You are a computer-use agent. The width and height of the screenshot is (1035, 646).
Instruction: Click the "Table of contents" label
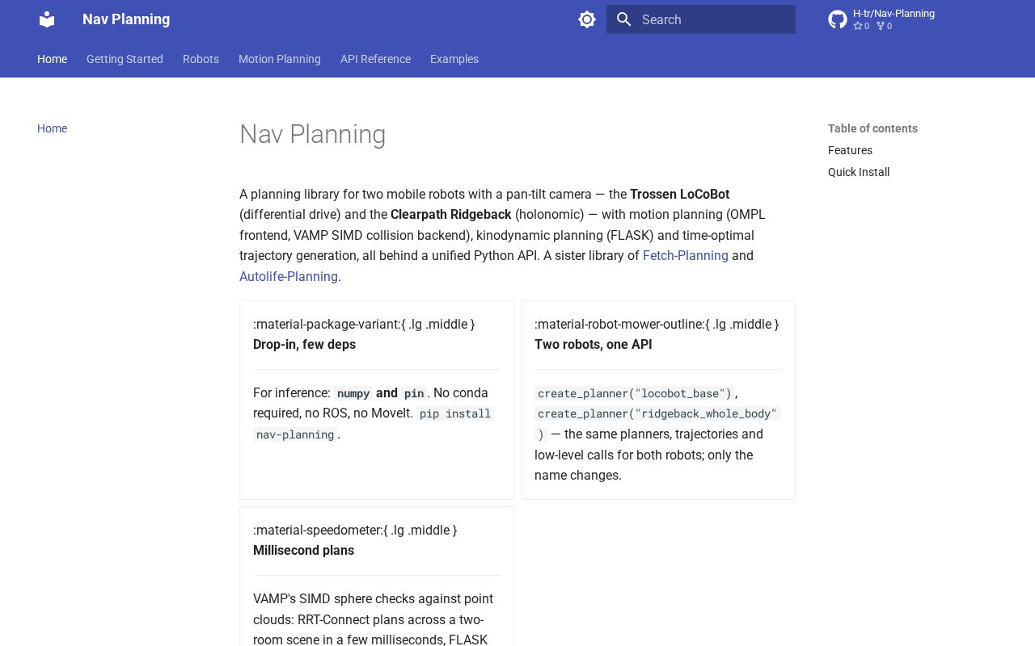[x=872, y=128]
